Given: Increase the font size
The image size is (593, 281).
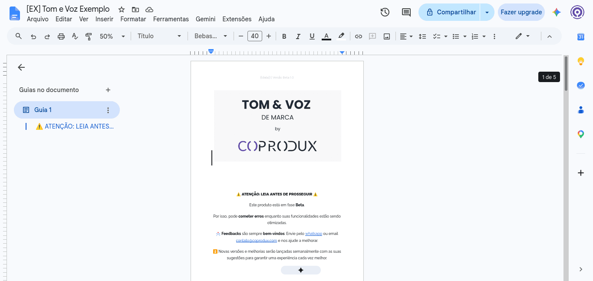Looking at the screenshot, I should pos(269,36).
